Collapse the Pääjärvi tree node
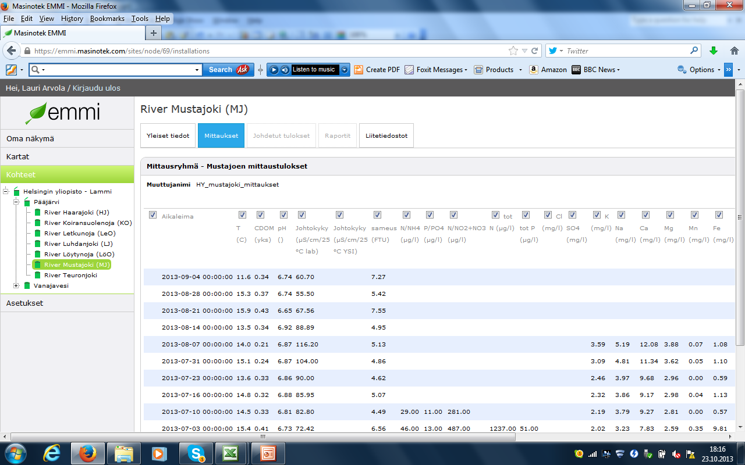745x465 pixels. [x=16, y=202]
